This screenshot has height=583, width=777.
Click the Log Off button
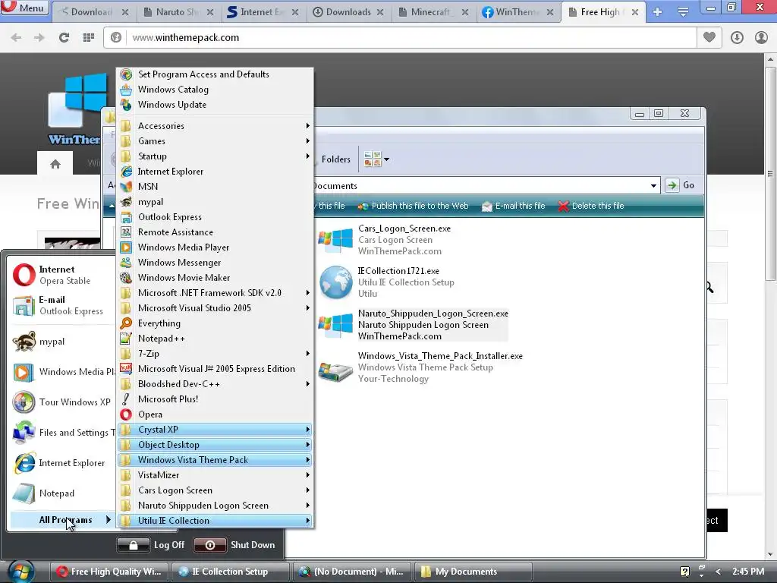[152, 545]
